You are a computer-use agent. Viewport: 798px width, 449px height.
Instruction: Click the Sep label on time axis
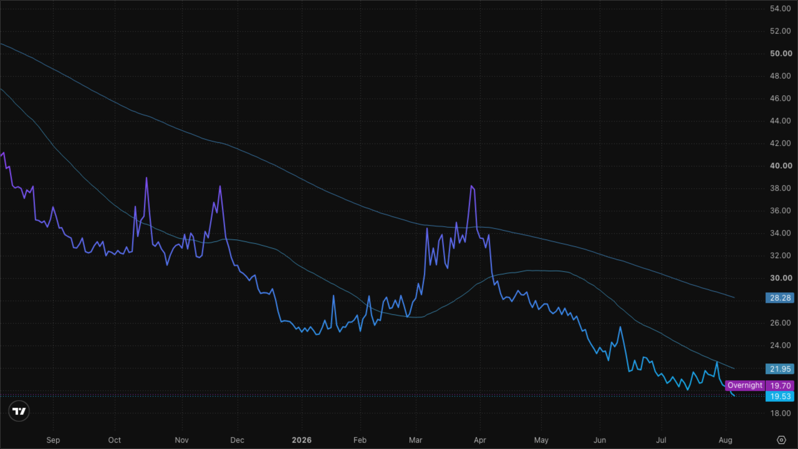tap(53, 440)
